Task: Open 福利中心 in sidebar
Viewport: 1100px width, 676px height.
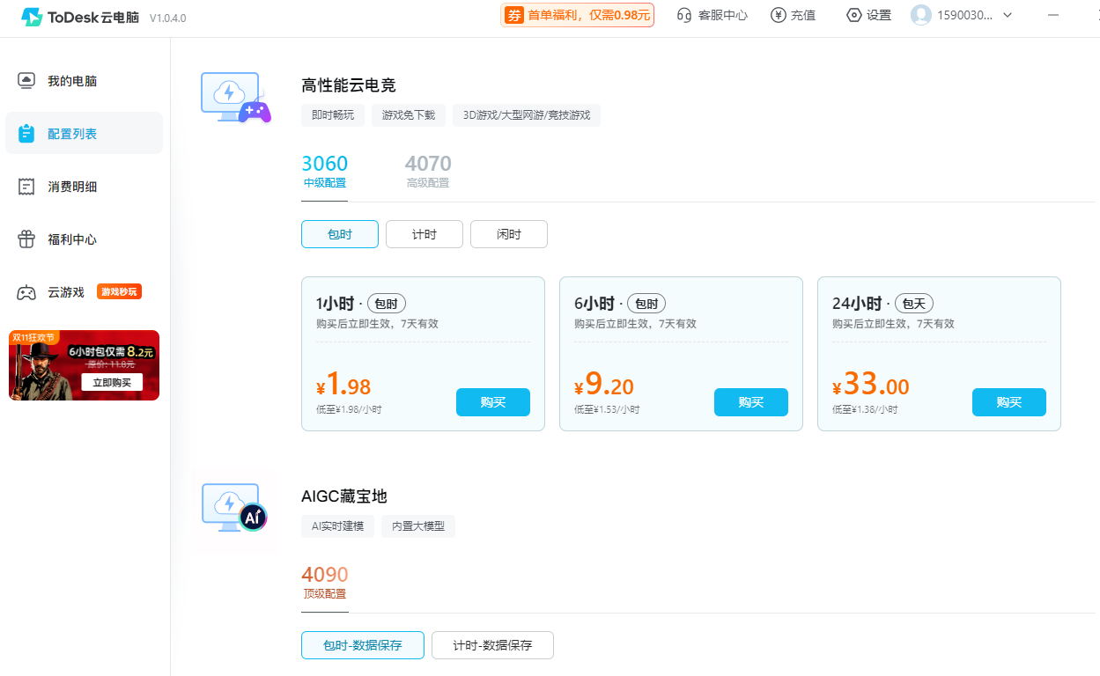Action: pos(84,239)
